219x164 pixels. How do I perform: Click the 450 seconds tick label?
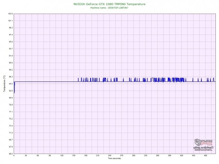pyautogui.click(x=194, y=156)
